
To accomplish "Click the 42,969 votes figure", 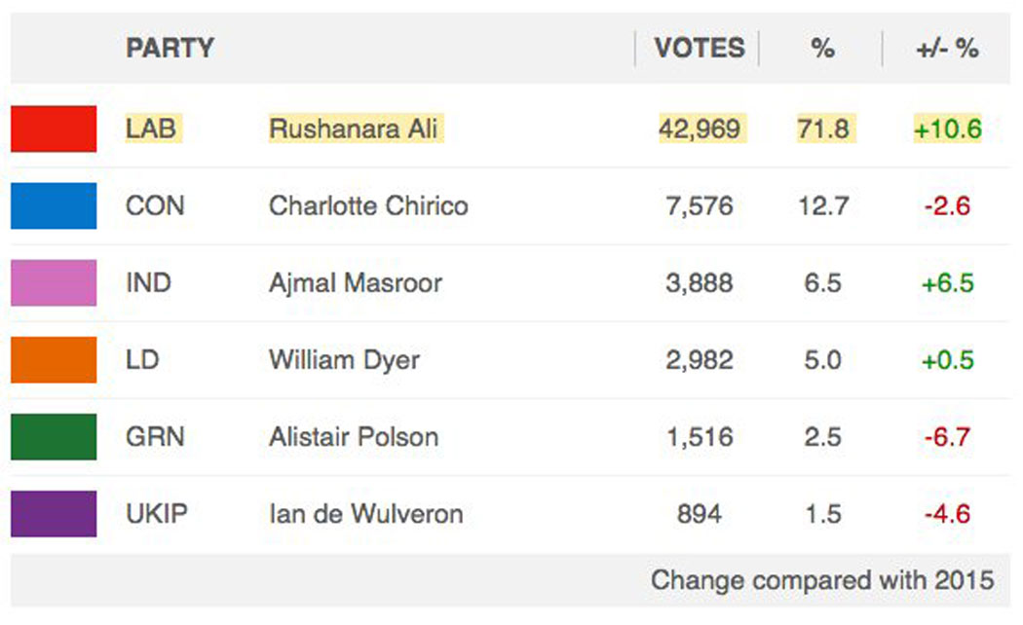I will (700, 129).
